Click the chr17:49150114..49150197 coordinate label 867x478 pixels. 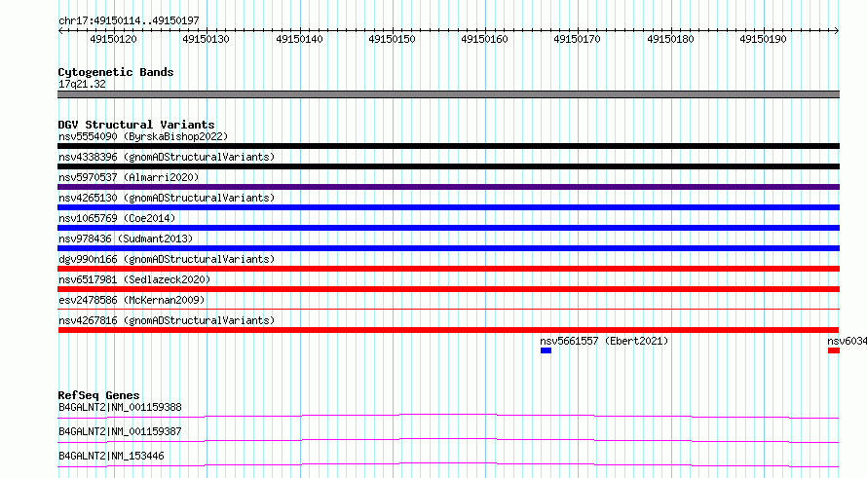[129, 21]
